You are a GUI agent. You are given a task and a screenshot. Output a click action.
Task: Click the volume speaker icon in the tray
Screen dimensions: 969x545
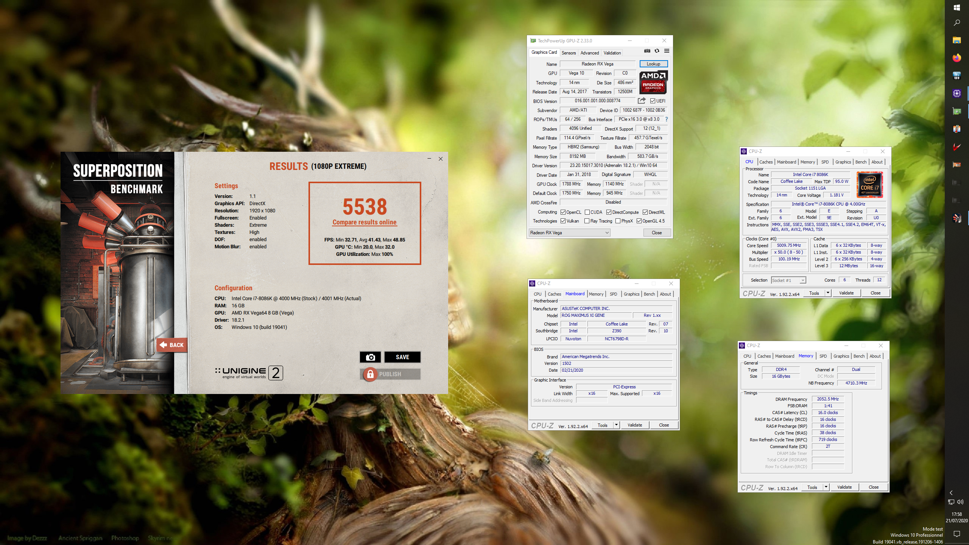pos(960,502)
